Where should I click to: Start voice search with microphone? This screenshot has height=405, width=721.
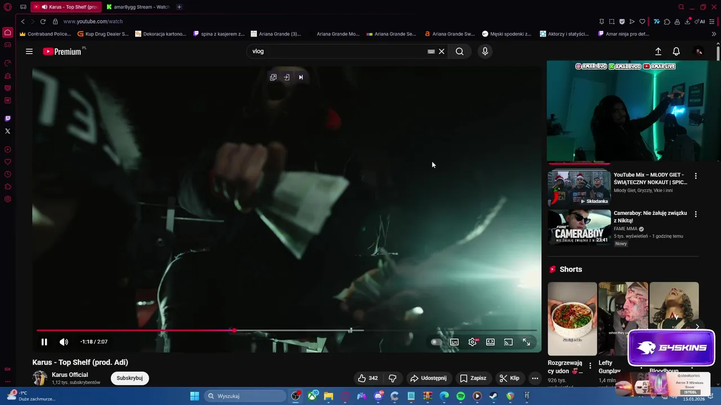pyautogui.click(x=485, y=51)
